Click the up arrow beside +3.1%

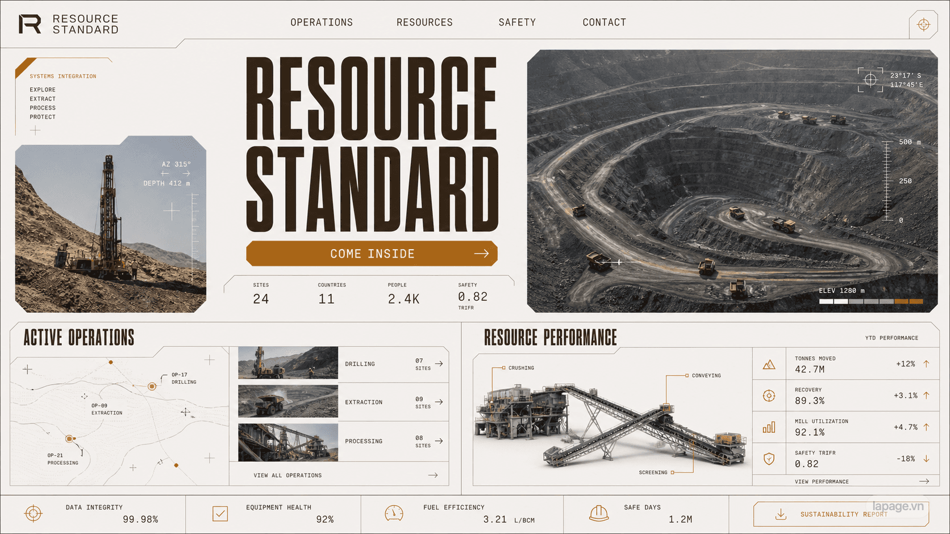(926, 396)
